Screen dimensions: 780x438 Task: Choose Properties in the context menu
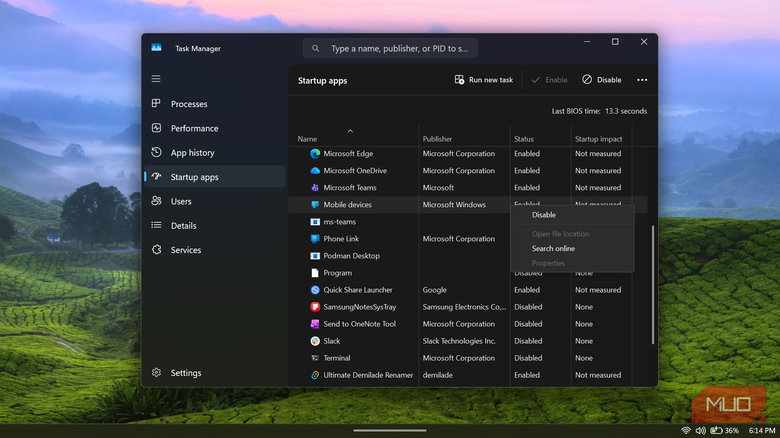pos(572,263)
